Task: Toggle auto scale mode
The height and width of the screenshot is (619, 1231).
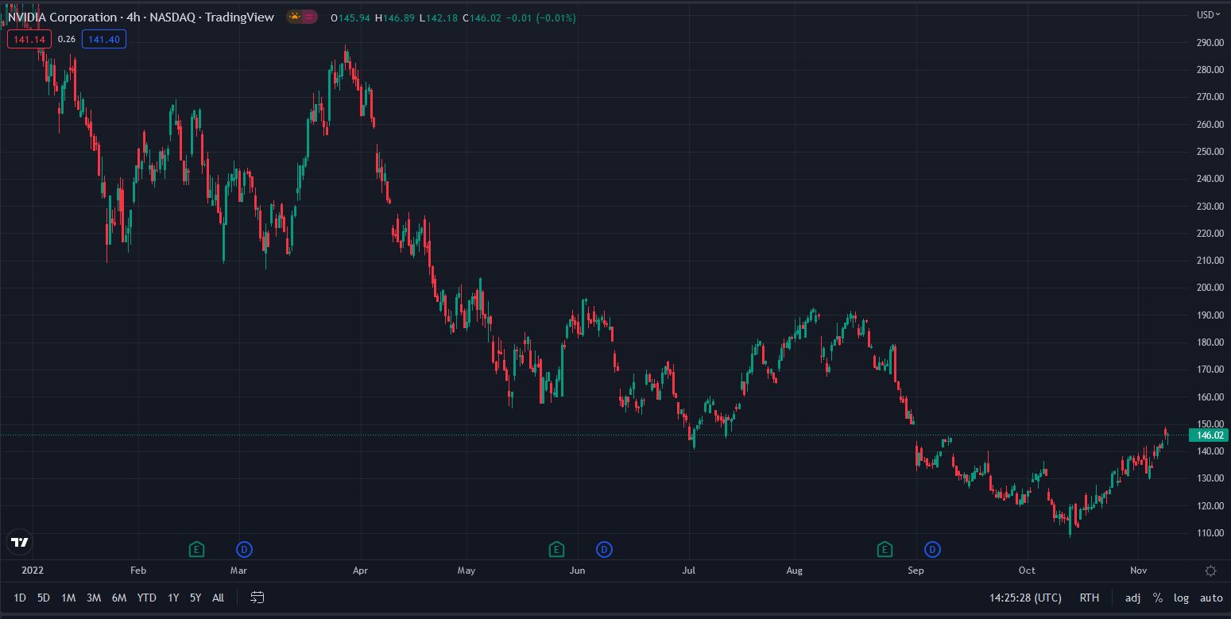Action: tap(1211, 598)
